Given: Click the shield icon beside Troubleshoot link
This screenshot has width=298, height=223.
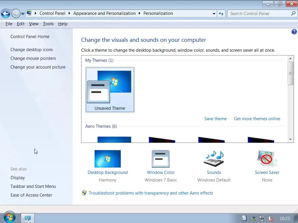Looking at the screenshot, I should click(84, 193).
